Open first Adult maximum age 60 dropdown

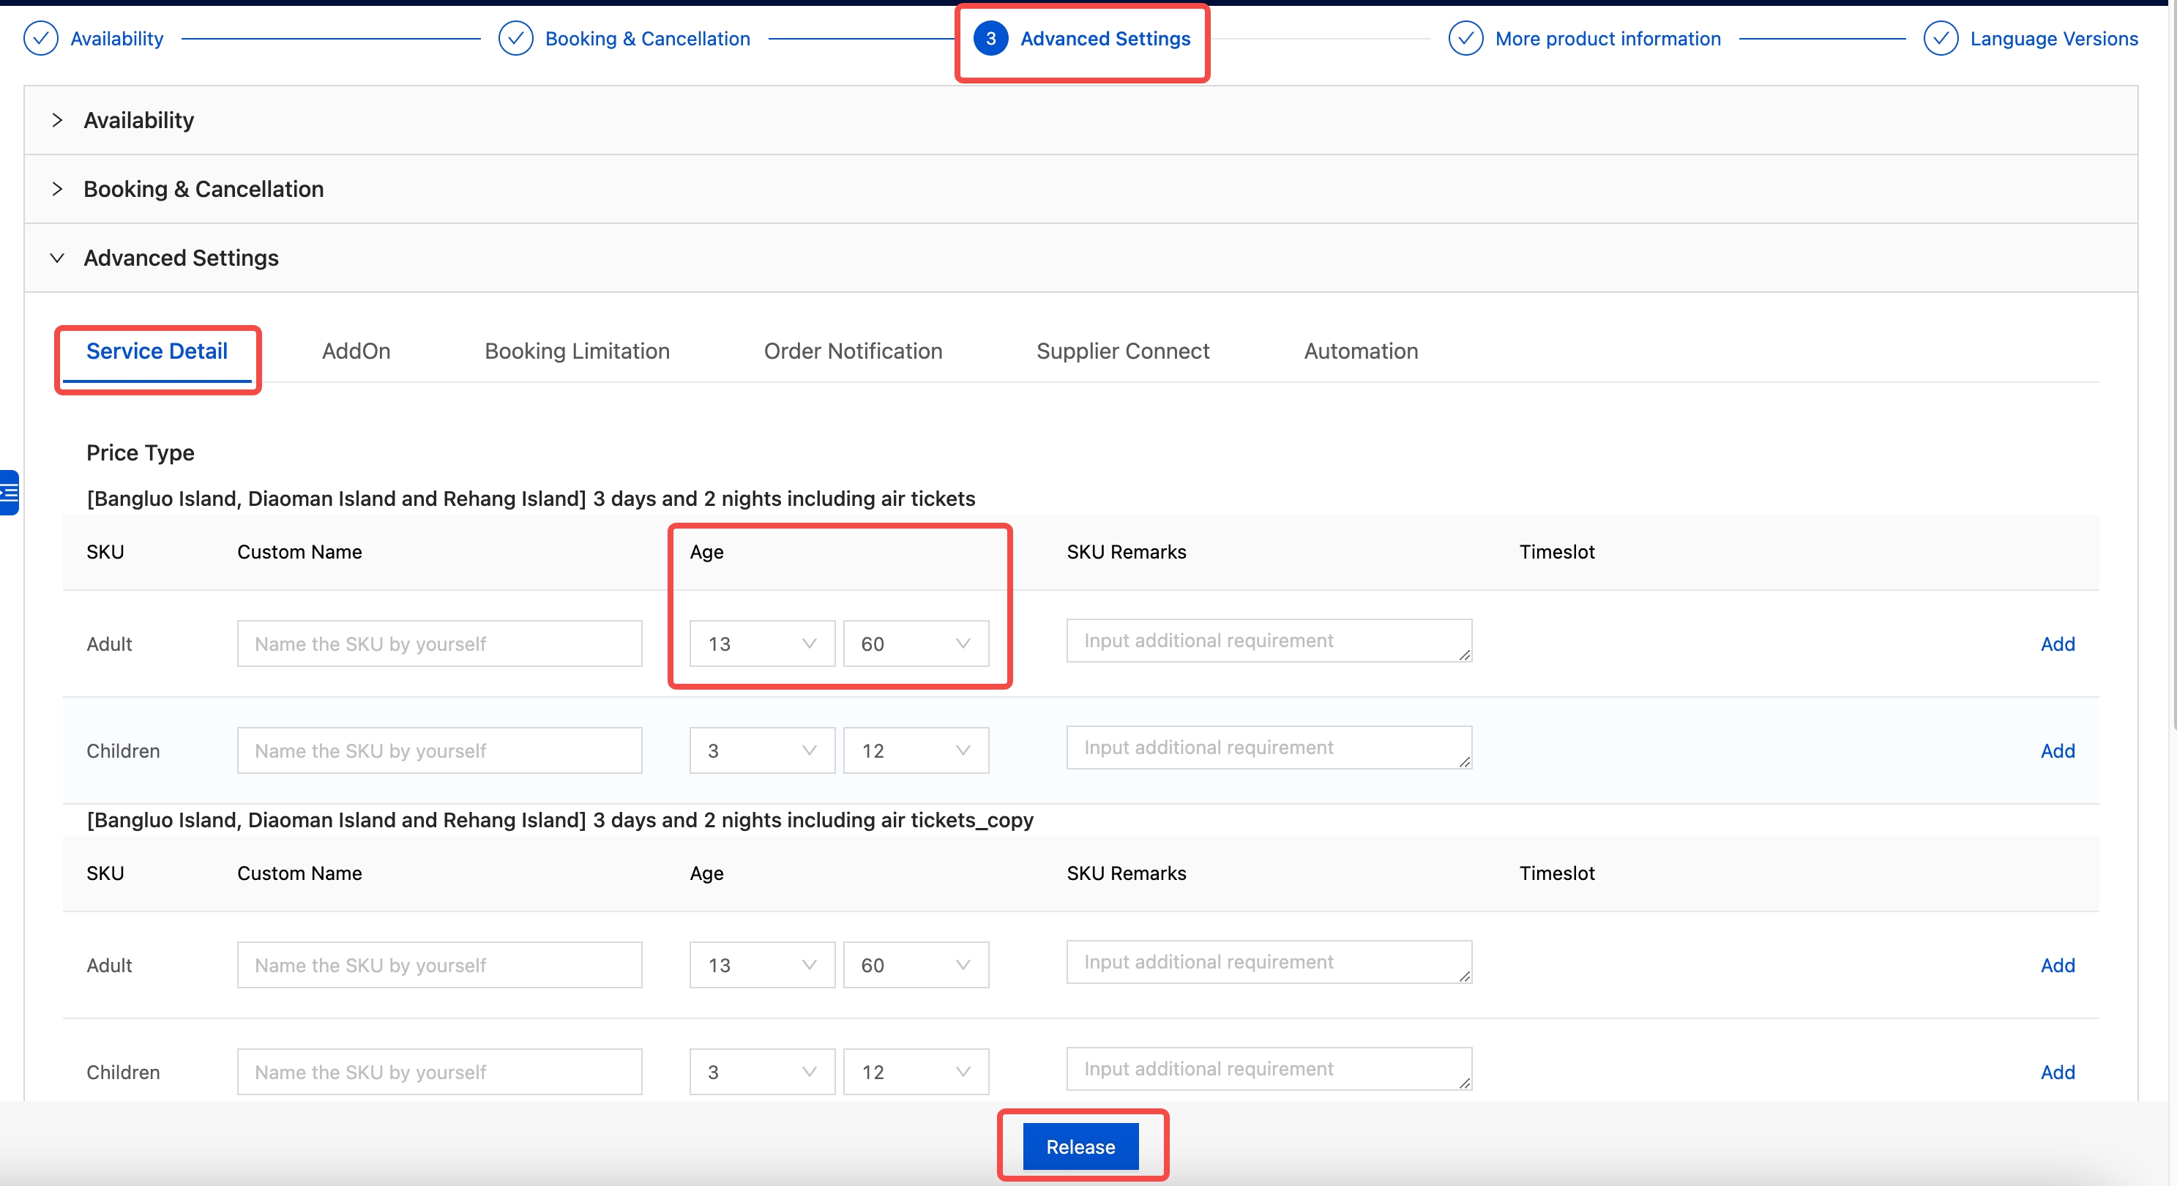[915, 644]
